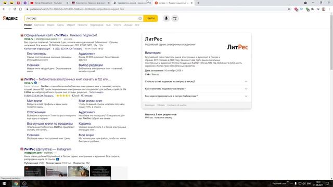Select the Маркет search category
The image size is (333, 187).
coord(71,25)
